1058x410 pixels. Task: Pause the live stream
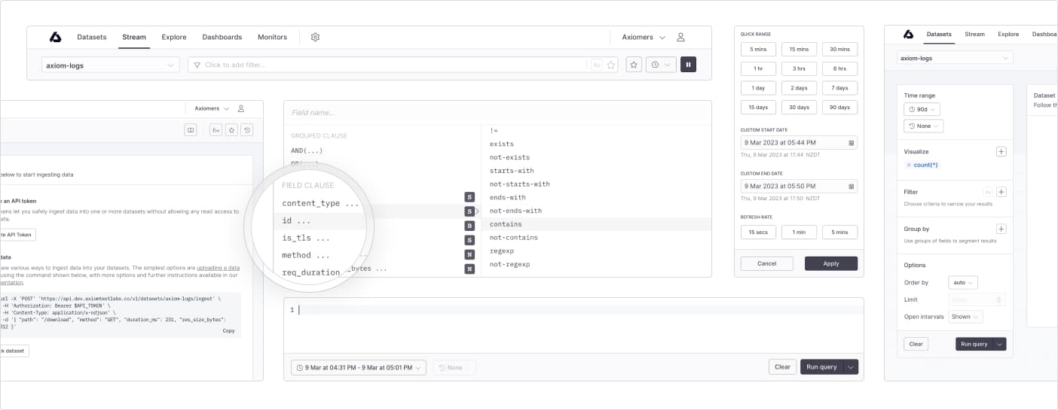(x=688, y=65)
